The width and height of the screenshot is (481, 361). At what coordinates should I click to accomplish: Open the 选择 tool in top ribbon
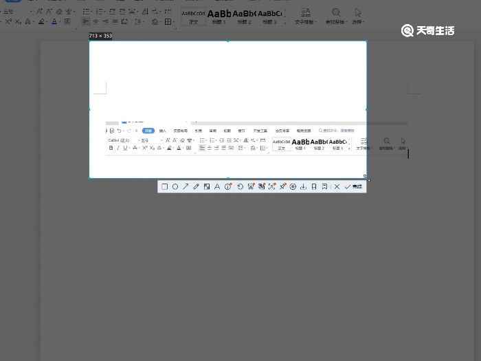click(357, 17)
